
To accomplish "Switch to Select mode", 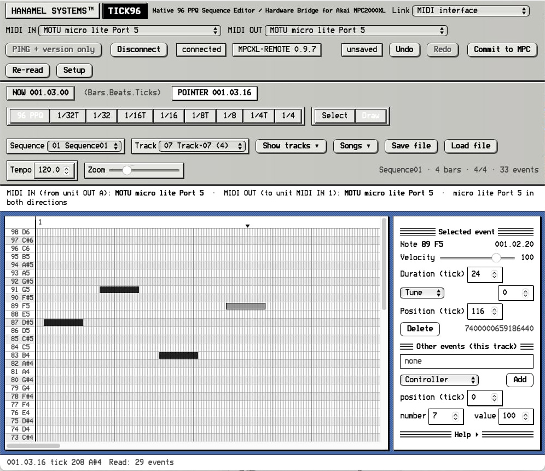I will (334, 116).
